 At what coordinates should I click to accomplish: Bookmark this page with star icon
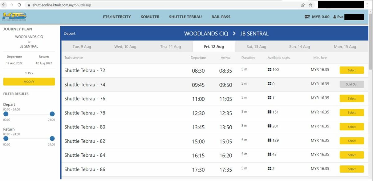tap(310, 5)
